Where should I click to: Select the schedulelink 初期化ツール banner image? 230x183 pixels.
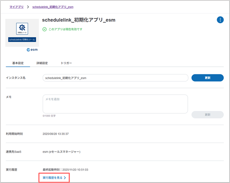tap(22, 39)
